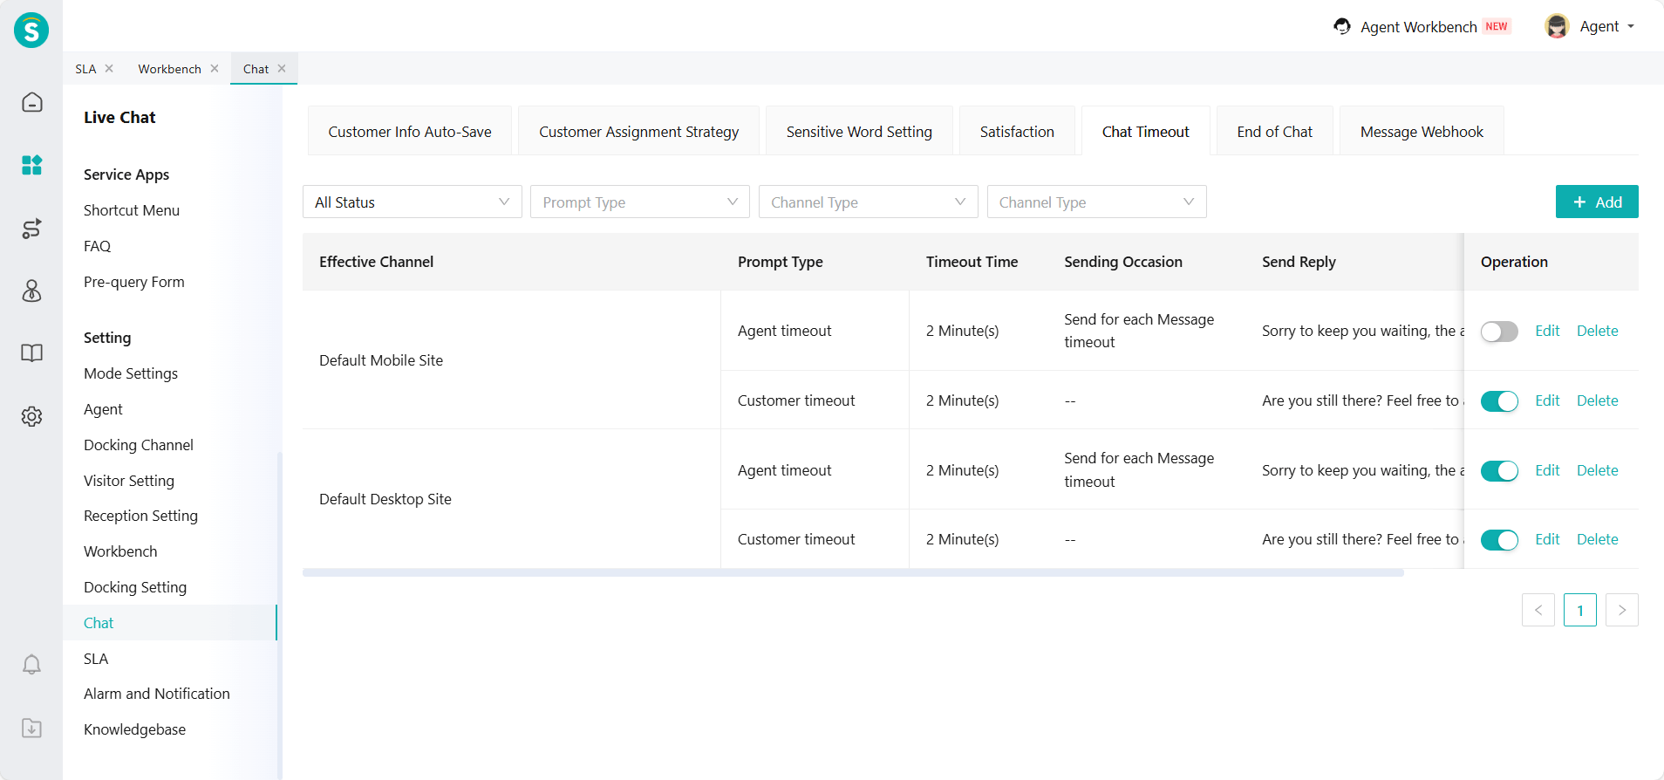Delete the Default Desktop Site customer timeout
Viewport: 1664px width, 780px height.
1597,539
